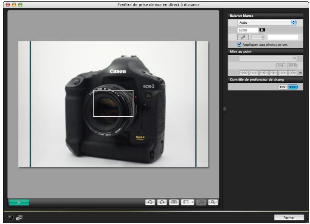Screen dimensions: 310x224
Task: Click the round shutter release button
Action: (x=11, y=218)
